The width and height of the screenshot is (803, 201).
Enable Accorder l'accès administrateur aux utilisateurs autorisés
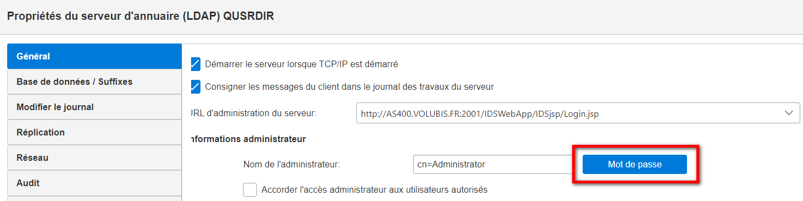point(250,189)
